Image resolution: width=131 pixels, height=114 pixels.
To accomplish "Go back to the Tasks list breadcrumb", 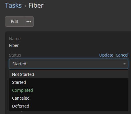I will coord(13,5).
